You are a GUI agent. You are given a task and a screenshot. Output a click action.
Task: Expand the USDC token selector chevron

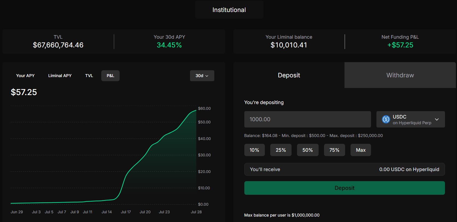[x=437, y=119]
